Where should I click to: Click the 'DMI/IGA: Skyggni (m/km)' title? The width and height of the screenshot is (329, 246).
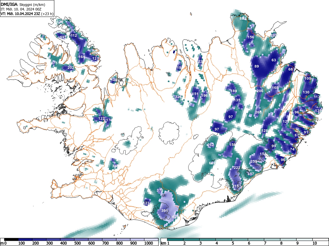[x=23, y=4]
